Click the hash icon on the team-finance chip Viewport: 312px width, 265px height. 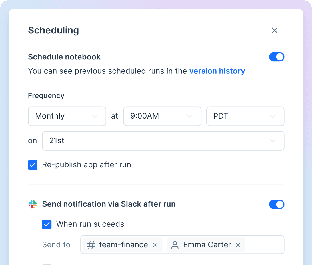click(x=91, y=245)
